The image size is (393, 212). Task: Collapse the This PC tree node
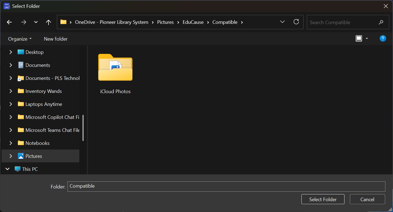[x=7, y=169]
